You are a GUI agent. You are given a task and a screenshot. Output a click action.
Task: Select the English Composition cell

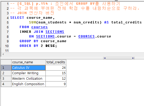pyautogui.click(x=28, y=84)
